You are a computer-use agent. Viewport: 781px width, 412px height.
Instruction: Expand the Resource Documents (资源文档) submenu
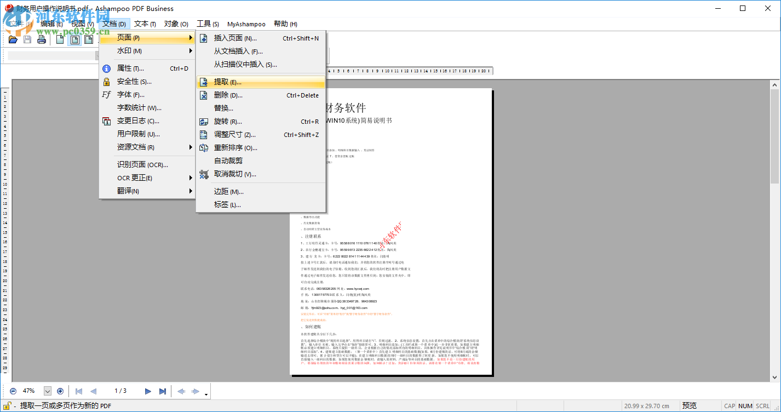pyautogui.click(x=147, y=147)
